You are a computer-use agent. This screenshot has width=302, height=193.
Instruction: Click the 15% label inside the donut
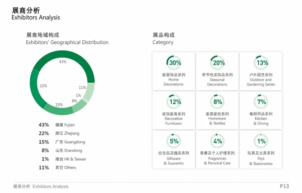[x=59, y=105]
